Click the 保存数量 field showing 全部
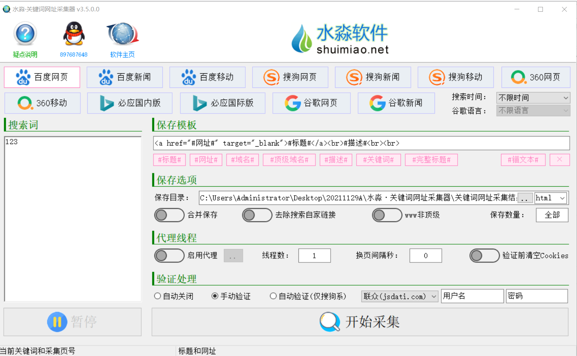The image size is (577, 356). point(552,215)
